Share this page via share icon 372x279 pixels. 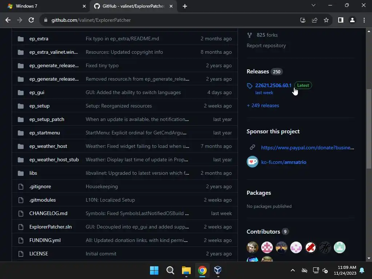[x=315, y=20]
